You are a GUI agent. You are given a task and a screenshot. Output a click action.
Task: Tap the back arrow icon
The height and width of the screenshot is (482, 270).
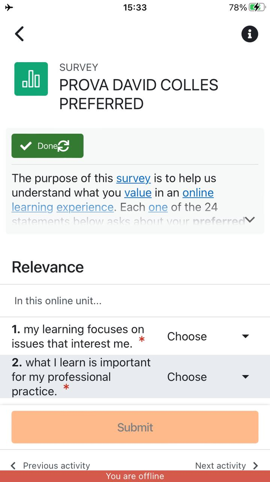[19, 34]
